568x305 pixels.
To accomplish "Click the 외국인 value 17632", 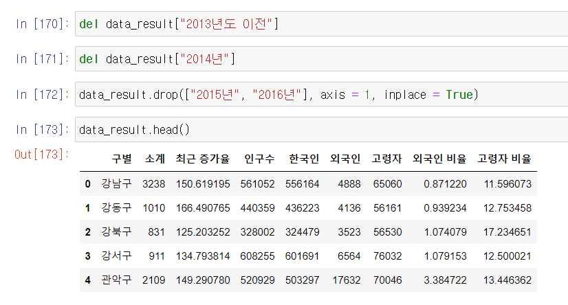I will (x=347, y=280).
